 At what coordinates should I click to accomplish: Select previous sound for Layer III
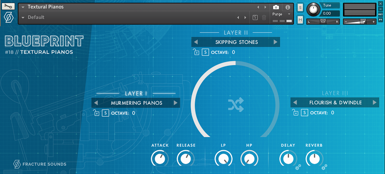click(295, 102)
